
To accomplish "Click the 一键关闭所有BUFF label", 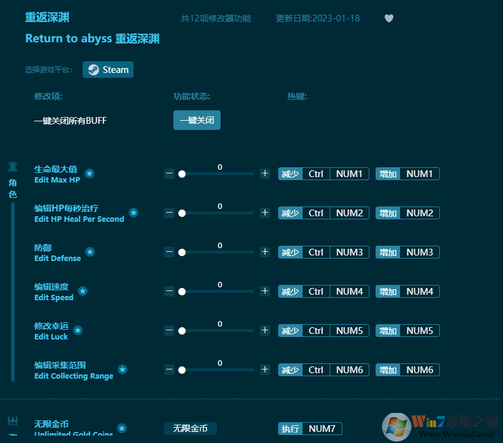I will click(x=70, y=121).
